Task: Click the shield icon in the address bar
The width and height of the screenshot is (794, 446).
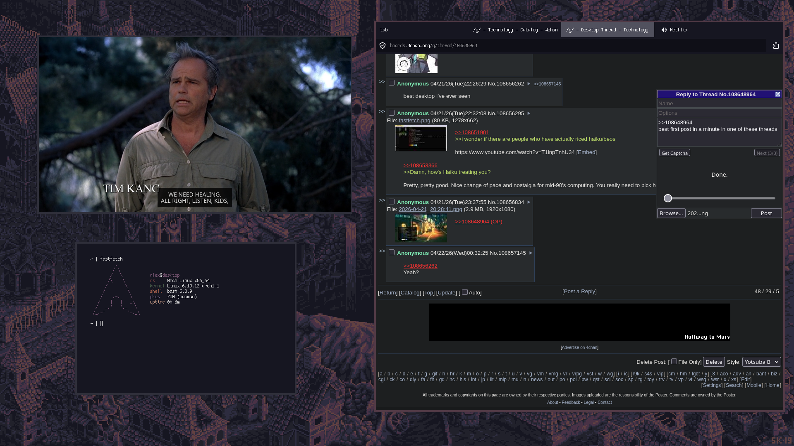Action: tap(383, 45)
